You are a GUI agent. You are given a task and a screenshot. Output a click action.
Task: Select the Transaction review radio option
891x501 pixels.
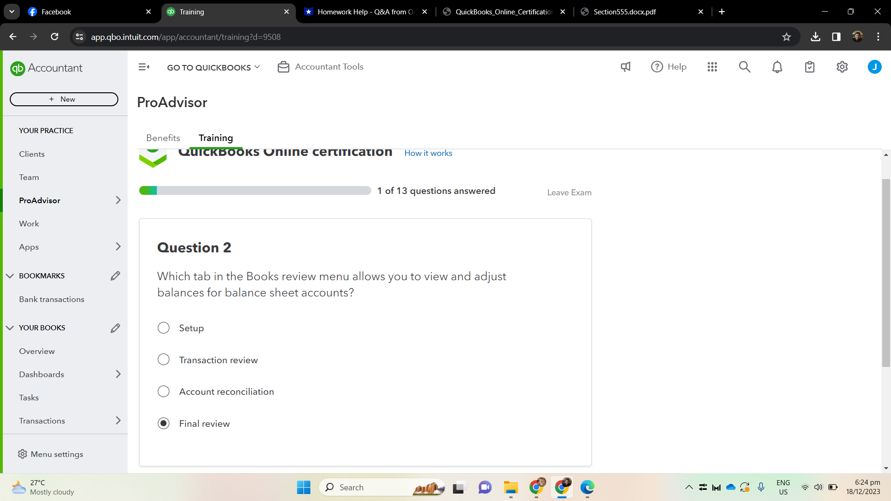[x=163, y=360]
